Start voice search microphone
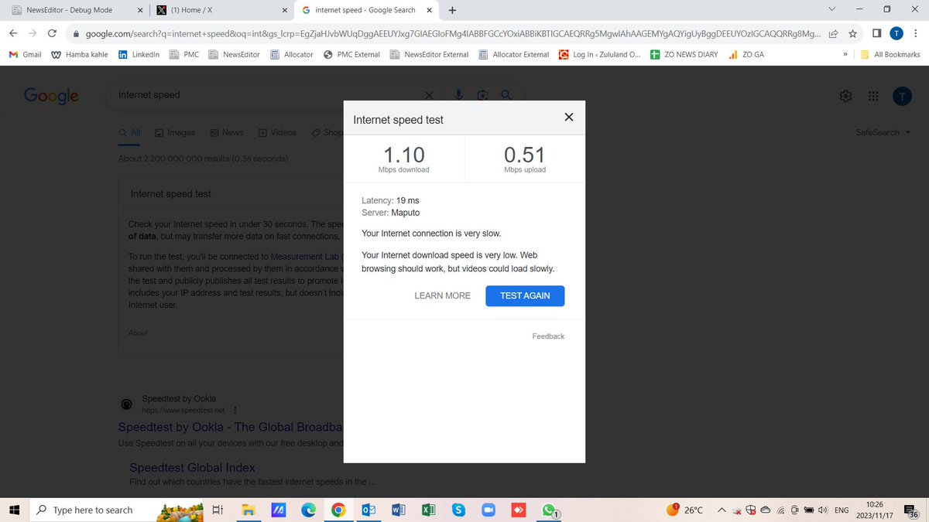Viewport: 929px width, 522px height. click(458, 95)
